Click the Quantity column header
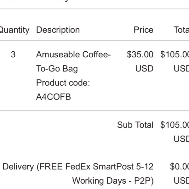This screenshot has height=189, width=189. (x=14, y=30)
